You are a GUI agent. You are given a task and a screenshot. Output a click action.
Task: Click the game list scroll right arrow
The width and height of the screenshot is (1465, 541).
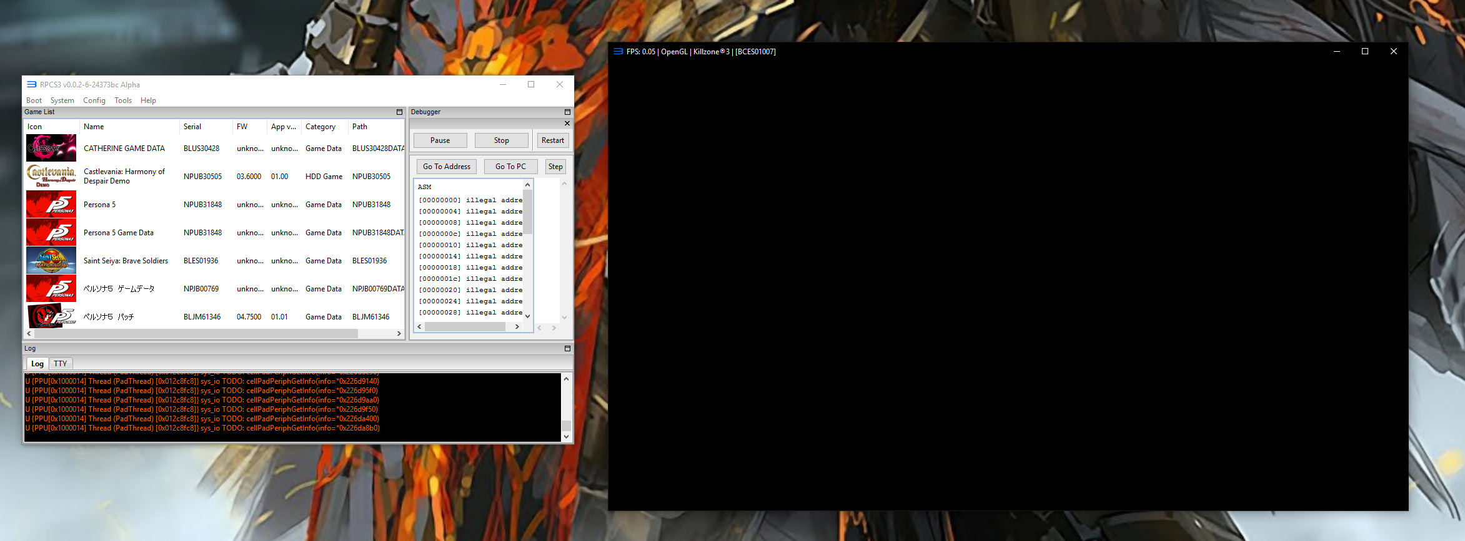(399, 334)
